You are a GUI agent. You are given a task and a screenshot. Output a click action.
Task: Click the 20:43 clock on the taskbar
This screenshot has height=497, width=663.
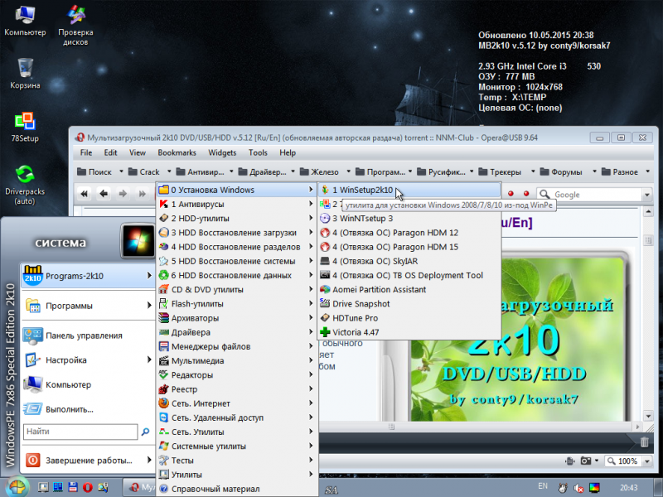[629, 487]
